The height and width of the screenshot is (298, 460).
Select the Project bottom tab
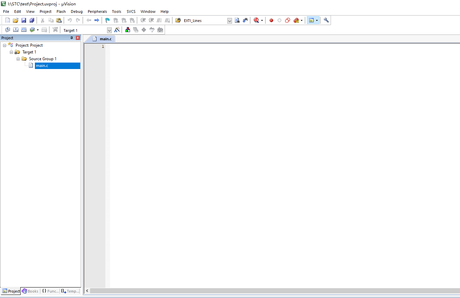click(11, 291)
